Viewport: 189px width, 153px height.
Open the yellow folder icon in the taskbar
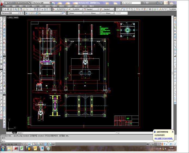(x=9, y=148)
